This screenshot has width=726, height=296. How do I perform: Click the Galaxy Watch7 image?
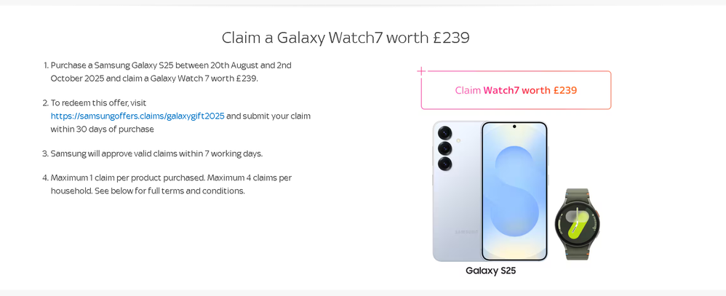click(x=578, y=224)
